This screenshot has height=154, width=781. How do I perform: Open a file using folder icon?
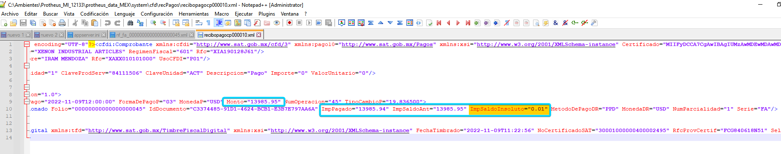pos(14,23)
